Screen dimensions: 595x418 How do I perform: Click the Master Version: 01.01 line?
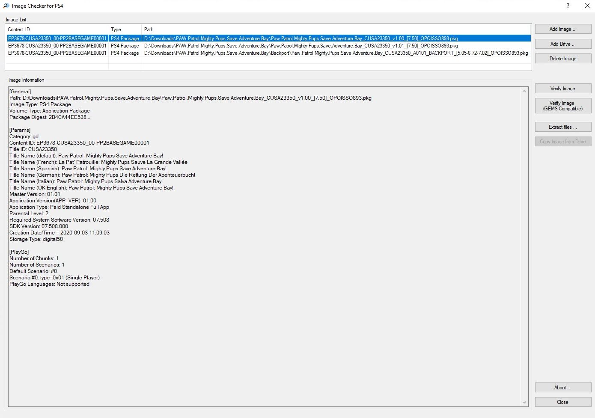tap(35, 194)
